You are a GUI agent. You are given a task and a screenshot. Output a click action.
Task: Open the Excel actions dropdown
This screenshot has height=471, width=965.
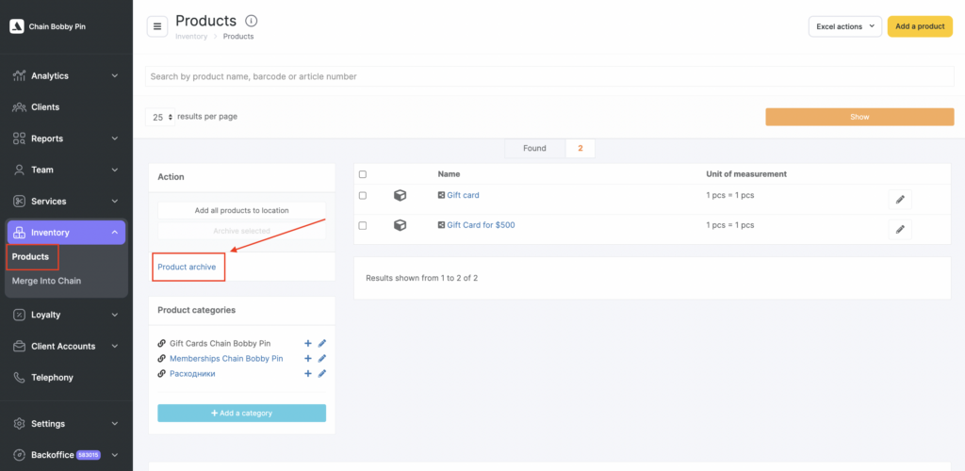(x=844, y=26)
